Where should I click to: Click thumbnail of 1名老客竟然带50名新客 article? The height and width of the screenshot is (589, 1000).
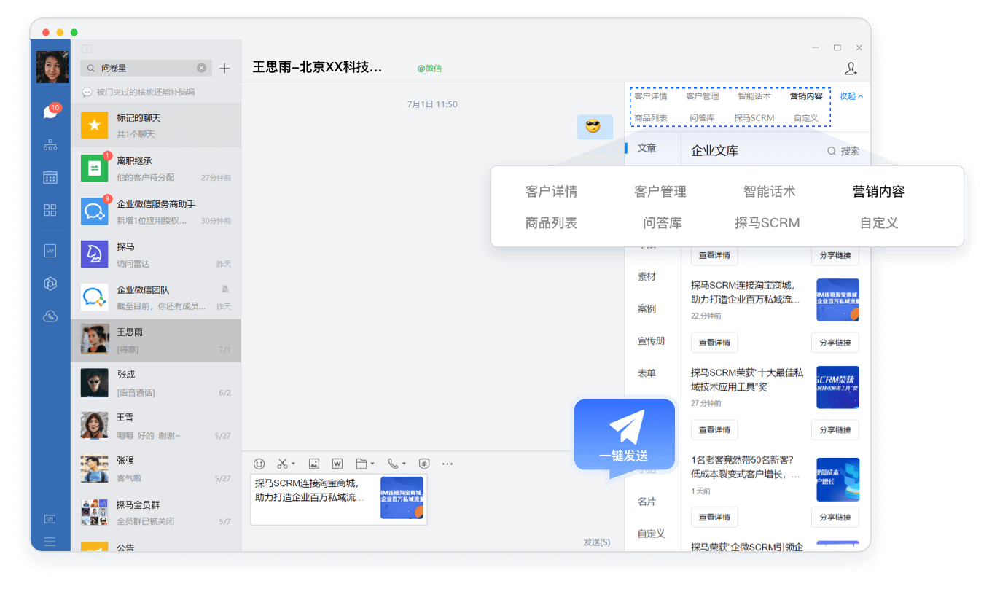click(x=837, y=479)
